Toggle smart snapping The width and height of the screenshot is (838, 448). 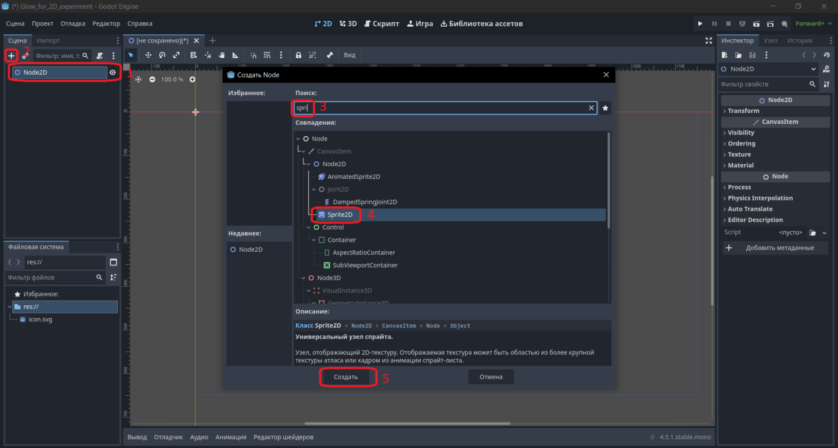pos(253,55)
